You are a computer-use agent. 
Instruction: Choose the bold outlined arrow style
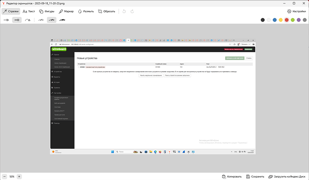(17, 20)
